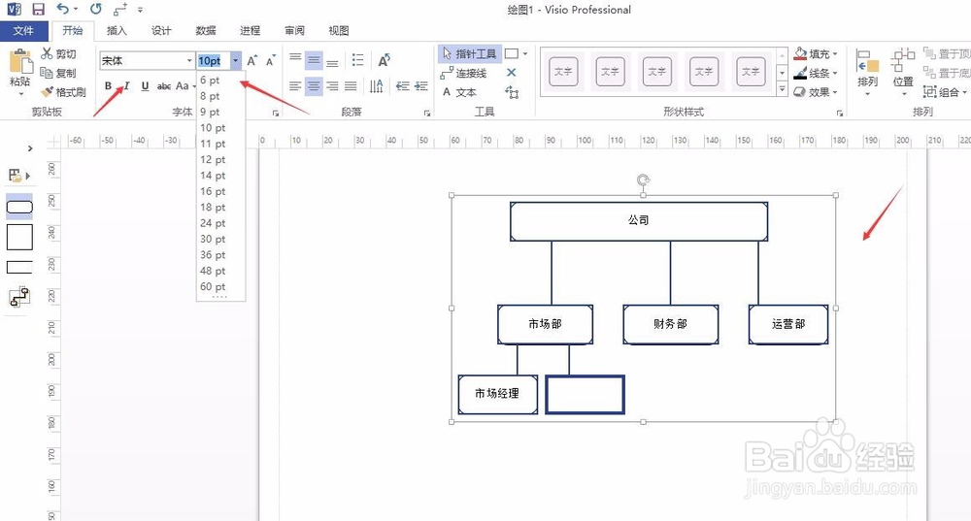Expand the shapes panel chevron
Viewport: 971px width, 521px height.
[x=30, y=148]
